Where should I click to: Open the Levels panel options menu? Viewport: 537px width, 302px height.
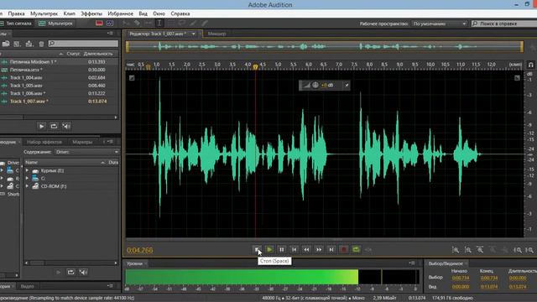(412, 263)
